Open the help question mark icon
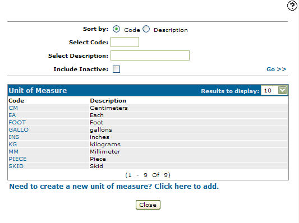 [292, 6]
